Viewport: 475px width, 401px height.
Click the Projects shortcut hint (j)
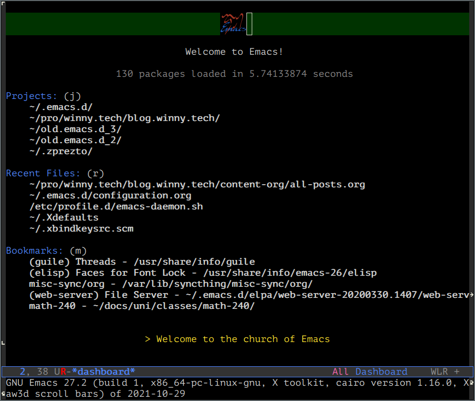pos(72,96)
